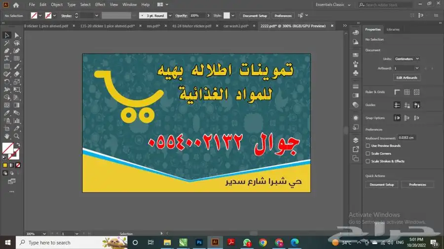
Task: Open the Stroke weight dropdown
Action: [x=97, y=16]
